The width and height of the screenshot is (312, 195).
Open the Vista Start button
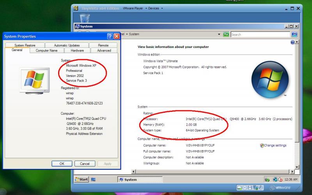tap(82, 179)
